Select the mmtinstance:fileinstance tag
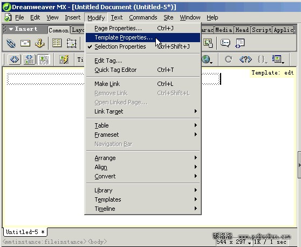 click(44, 242)
